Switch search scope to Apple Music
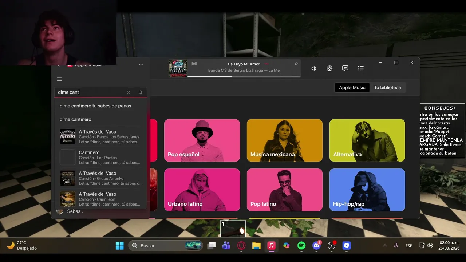 click(352, 88)
